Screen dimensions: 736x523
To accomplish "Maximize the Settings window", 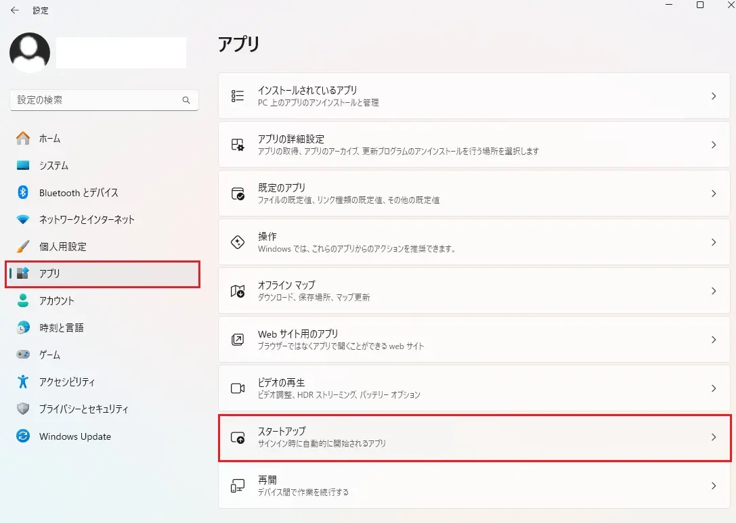I will click(x=700, y=5).
